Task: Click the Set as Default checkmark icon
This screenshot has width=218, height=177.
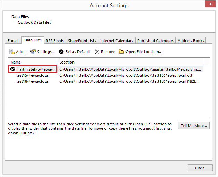Action: coord(61,52)
